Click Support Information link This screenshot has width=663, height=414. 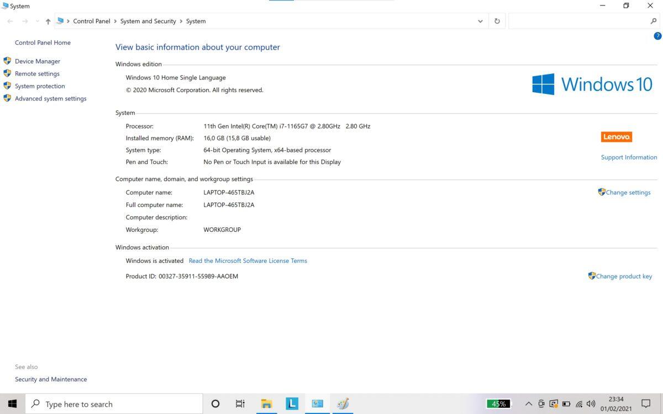(629, 157)
